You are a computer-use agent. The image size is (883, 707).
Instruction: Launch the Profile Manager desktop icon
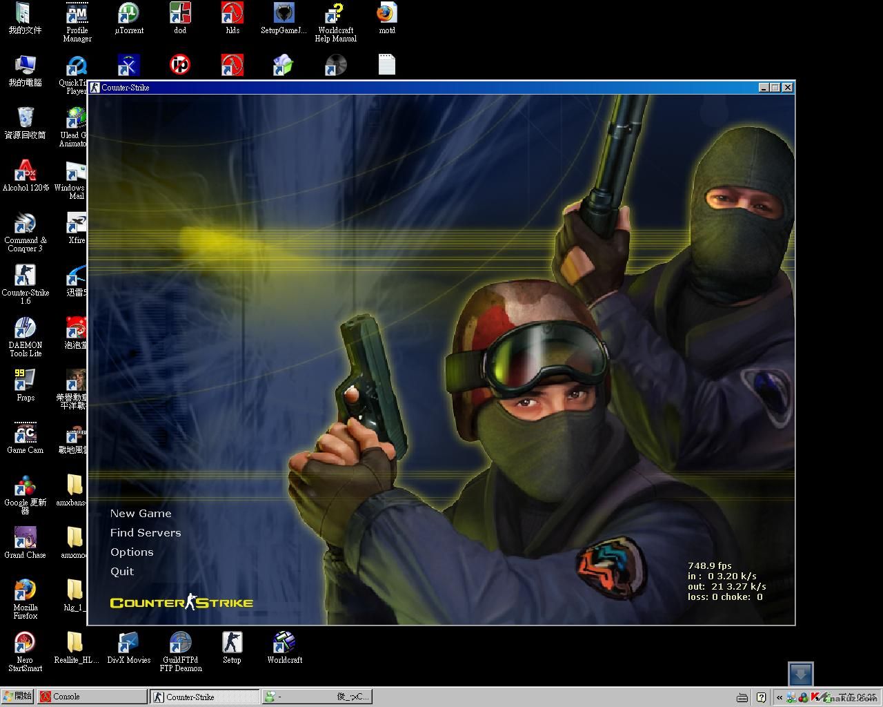click(77, 14)
